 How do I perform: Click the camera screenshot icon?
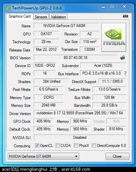click(x=126, y=16)
